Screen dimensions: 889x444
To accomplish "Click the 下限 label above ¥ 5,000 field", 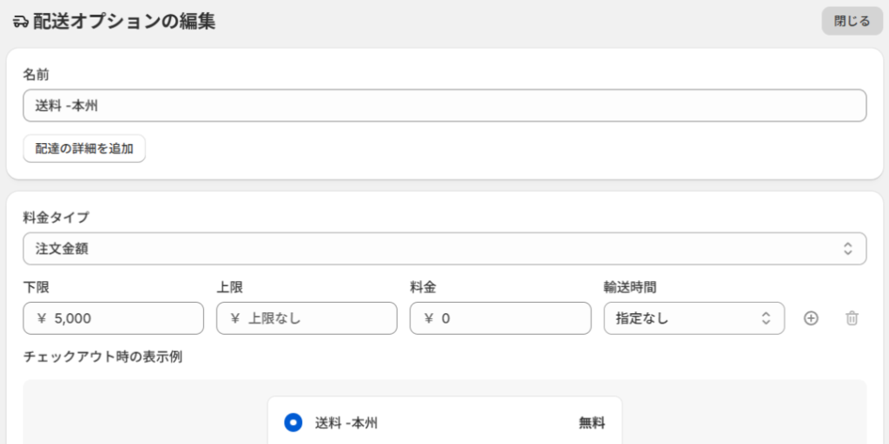I will tap(36, 287).
